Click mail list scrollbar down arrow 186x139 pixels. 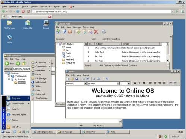pos(168,61)
